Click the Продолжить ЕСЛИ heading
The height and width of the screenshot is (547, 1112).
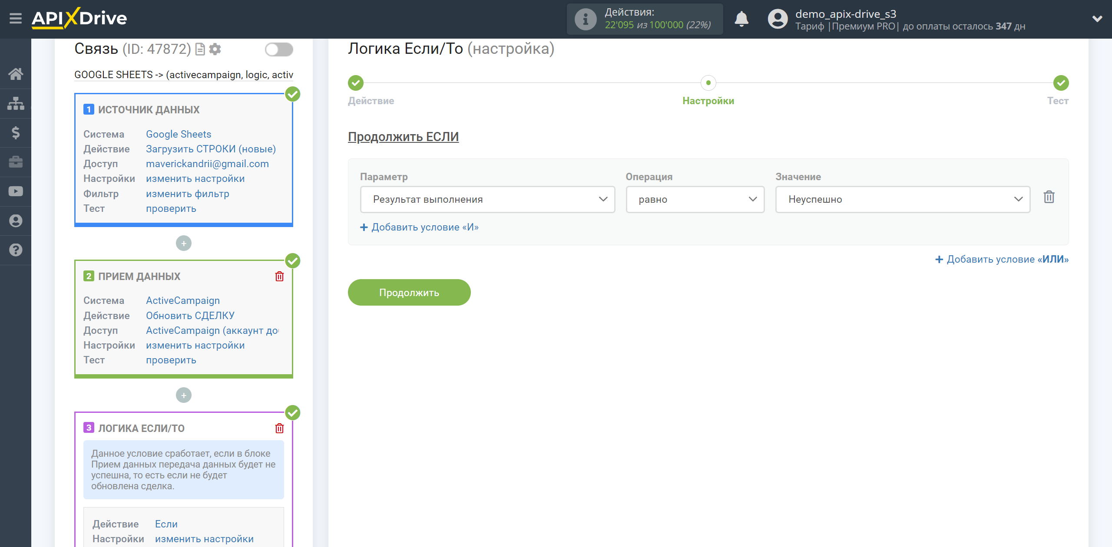[403, 137]
